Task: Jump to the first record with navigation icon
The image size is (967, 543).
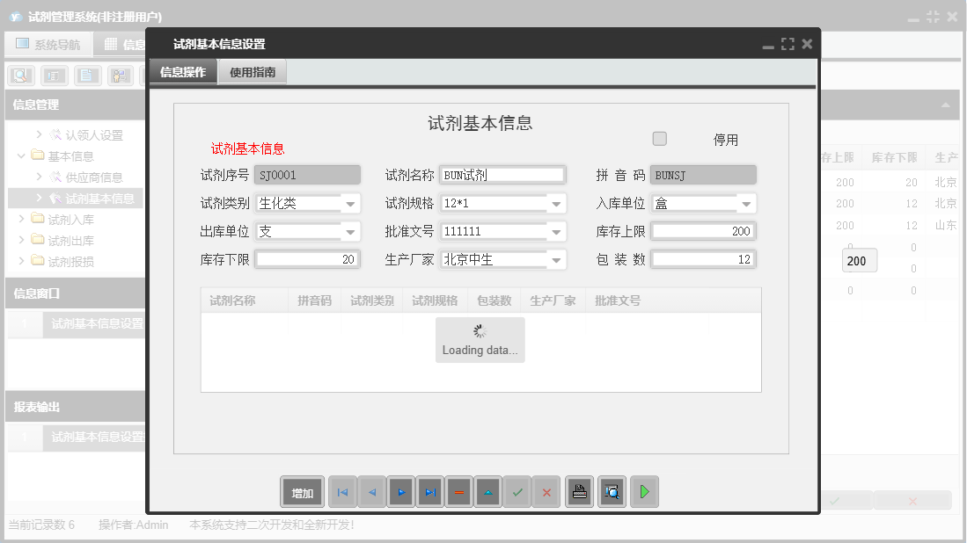Action: coord(342,491)
